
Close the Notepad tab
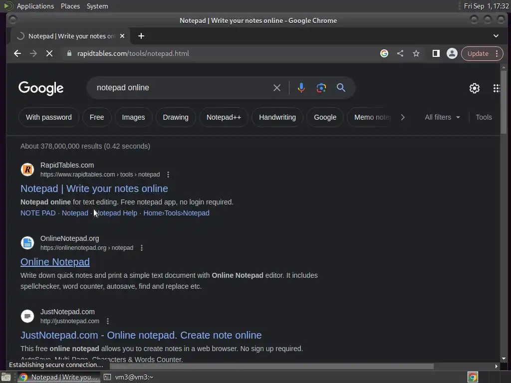pos(122,36)
